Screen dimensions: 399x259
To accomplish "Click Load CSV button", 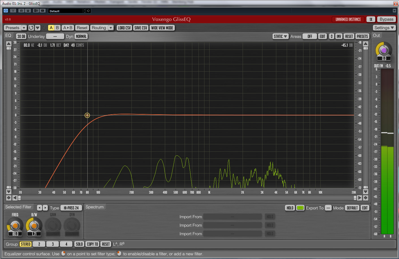I will pos(124,28).
